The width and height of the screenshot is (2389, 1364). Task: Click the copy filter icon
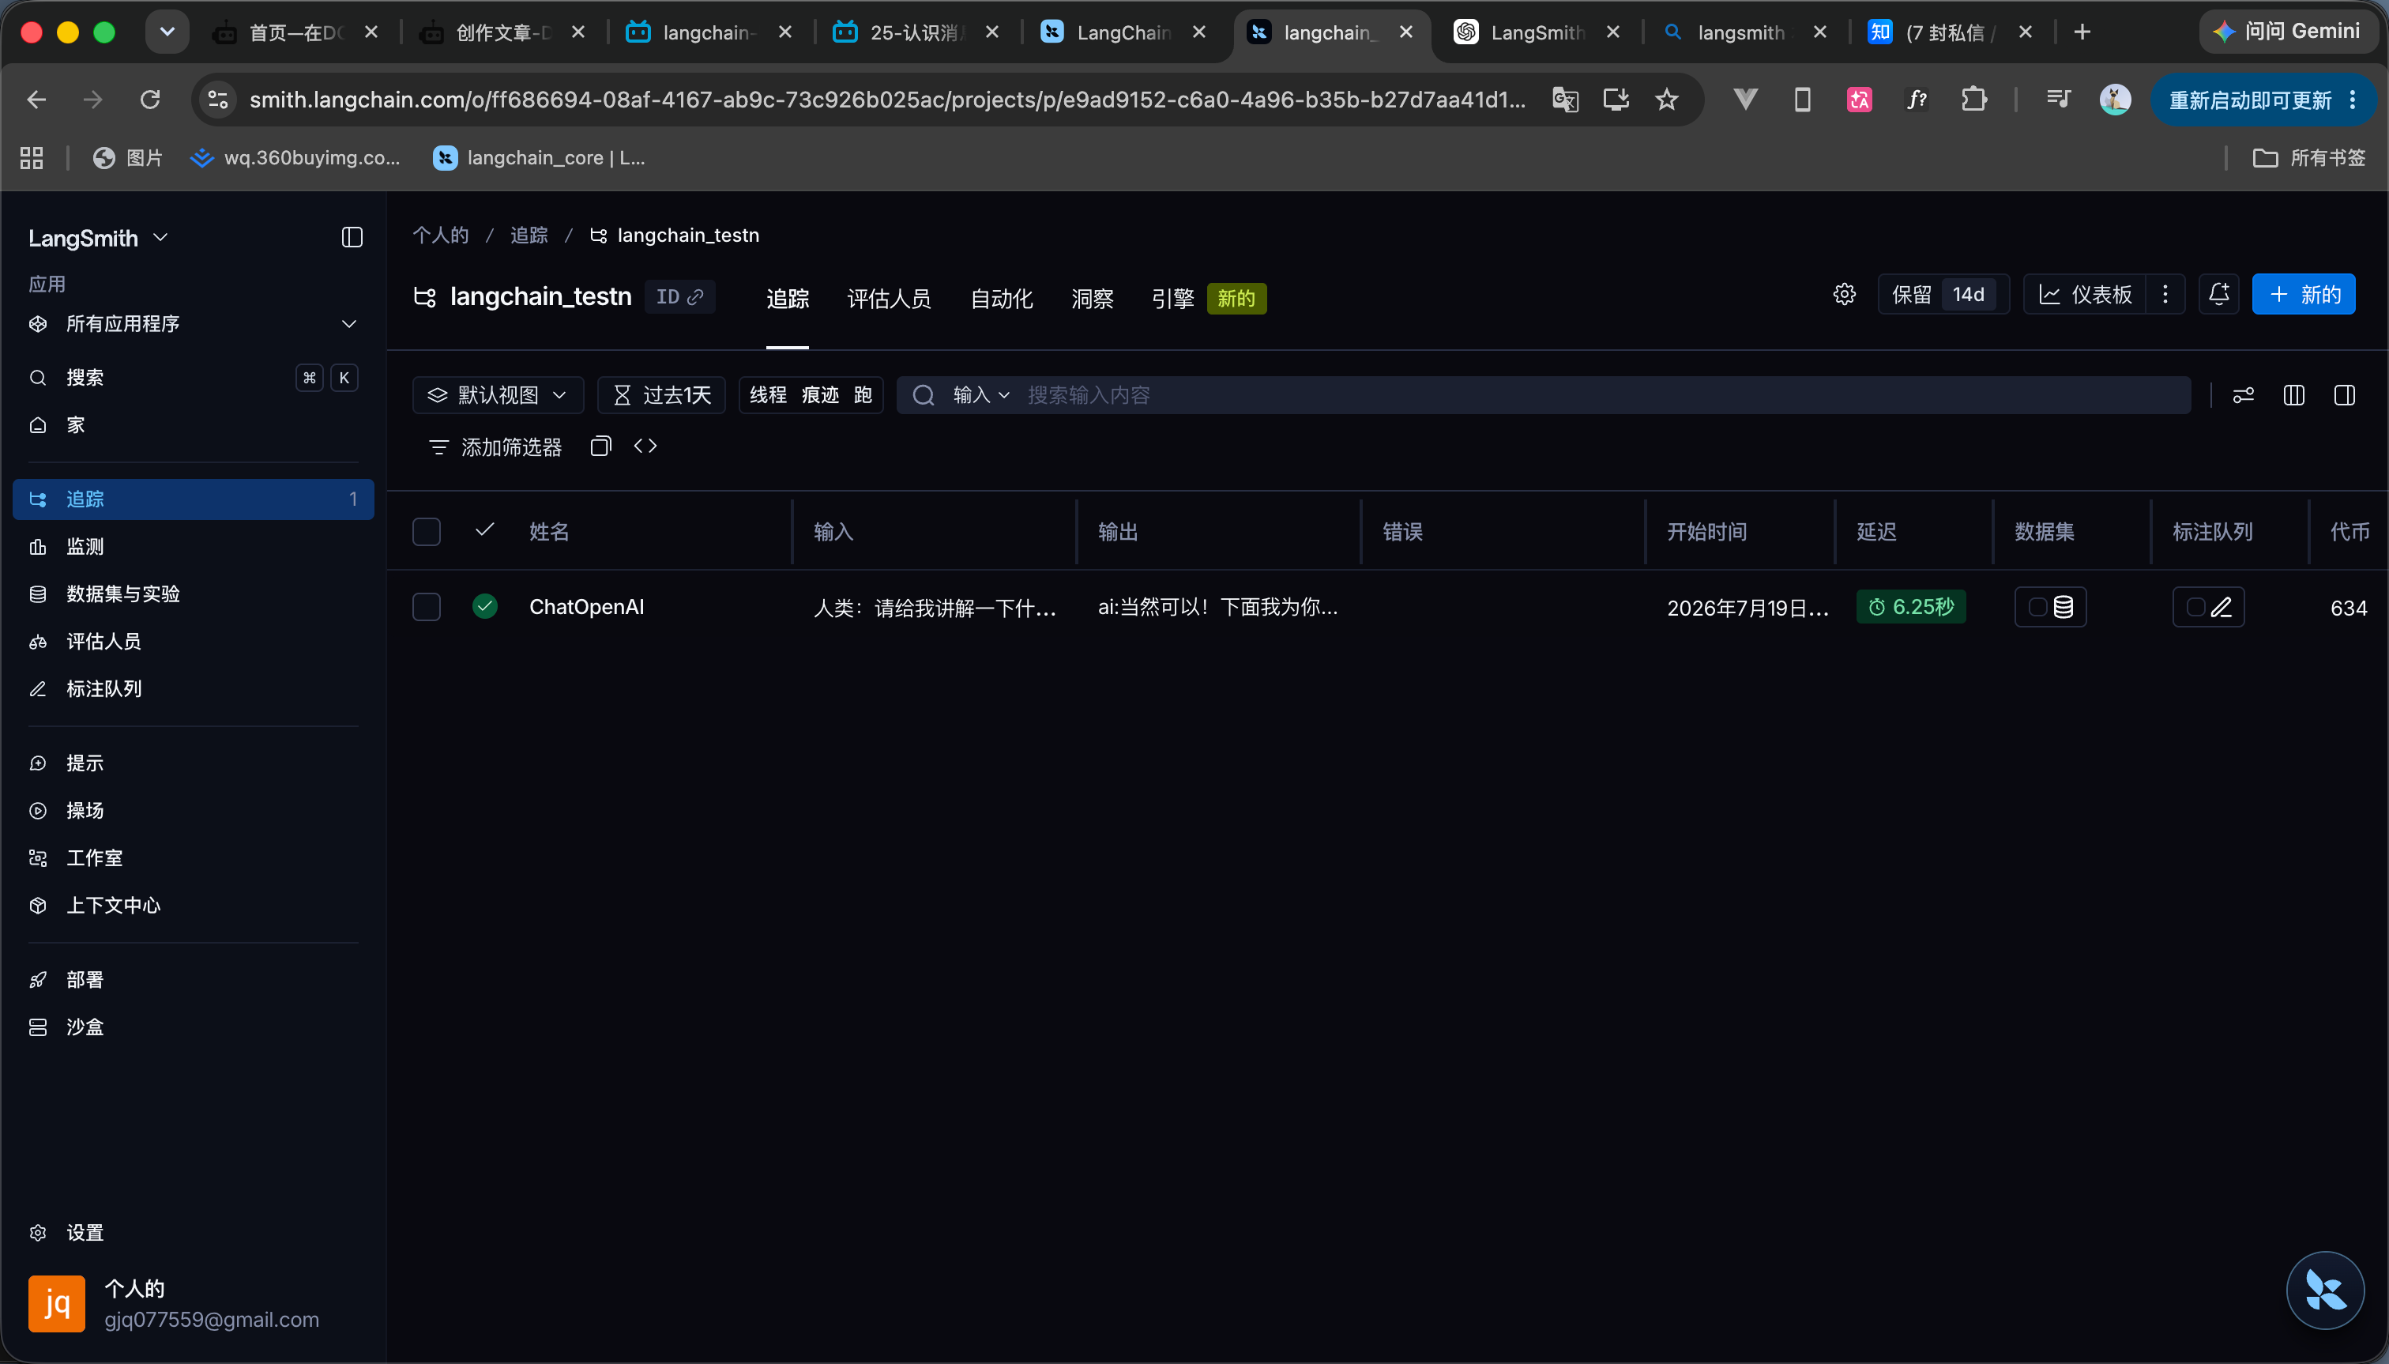point(600,446)
